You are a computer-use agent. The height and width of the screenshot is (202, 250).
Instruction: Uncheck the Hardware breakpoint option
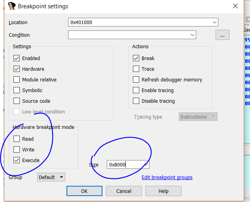(x=17, y=69)
